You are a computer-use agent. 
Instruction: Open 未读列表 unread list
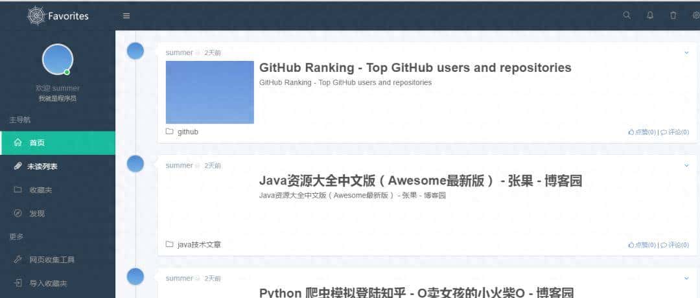pyautogui.click(x=58, y=166)
